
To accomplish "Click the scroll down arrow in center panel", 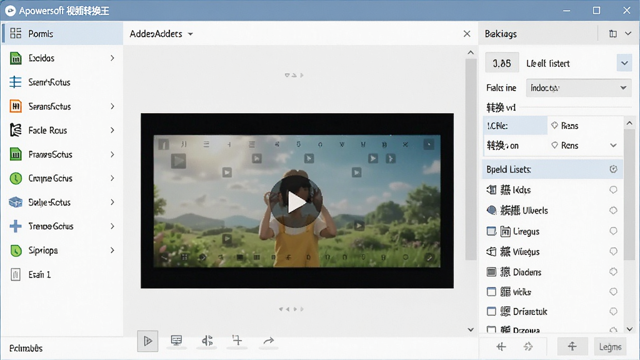I will [471, 329].
